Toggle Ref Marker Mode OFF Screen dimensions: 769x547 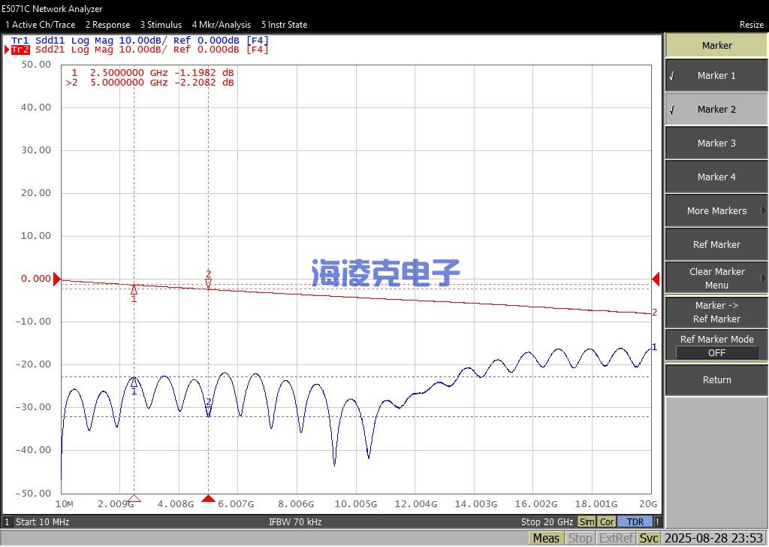[716, 346]
